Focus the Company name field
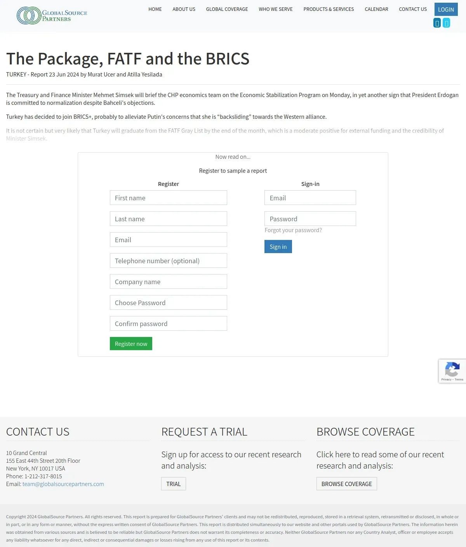This screenshot has height=547, width=466. (169, 281)
